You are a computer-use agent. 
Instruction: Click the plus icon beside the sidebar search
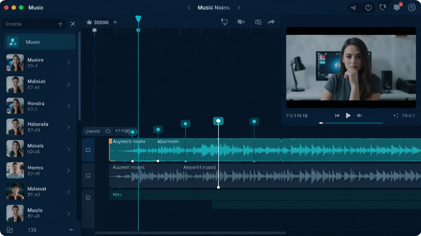[x=60, y=24]
